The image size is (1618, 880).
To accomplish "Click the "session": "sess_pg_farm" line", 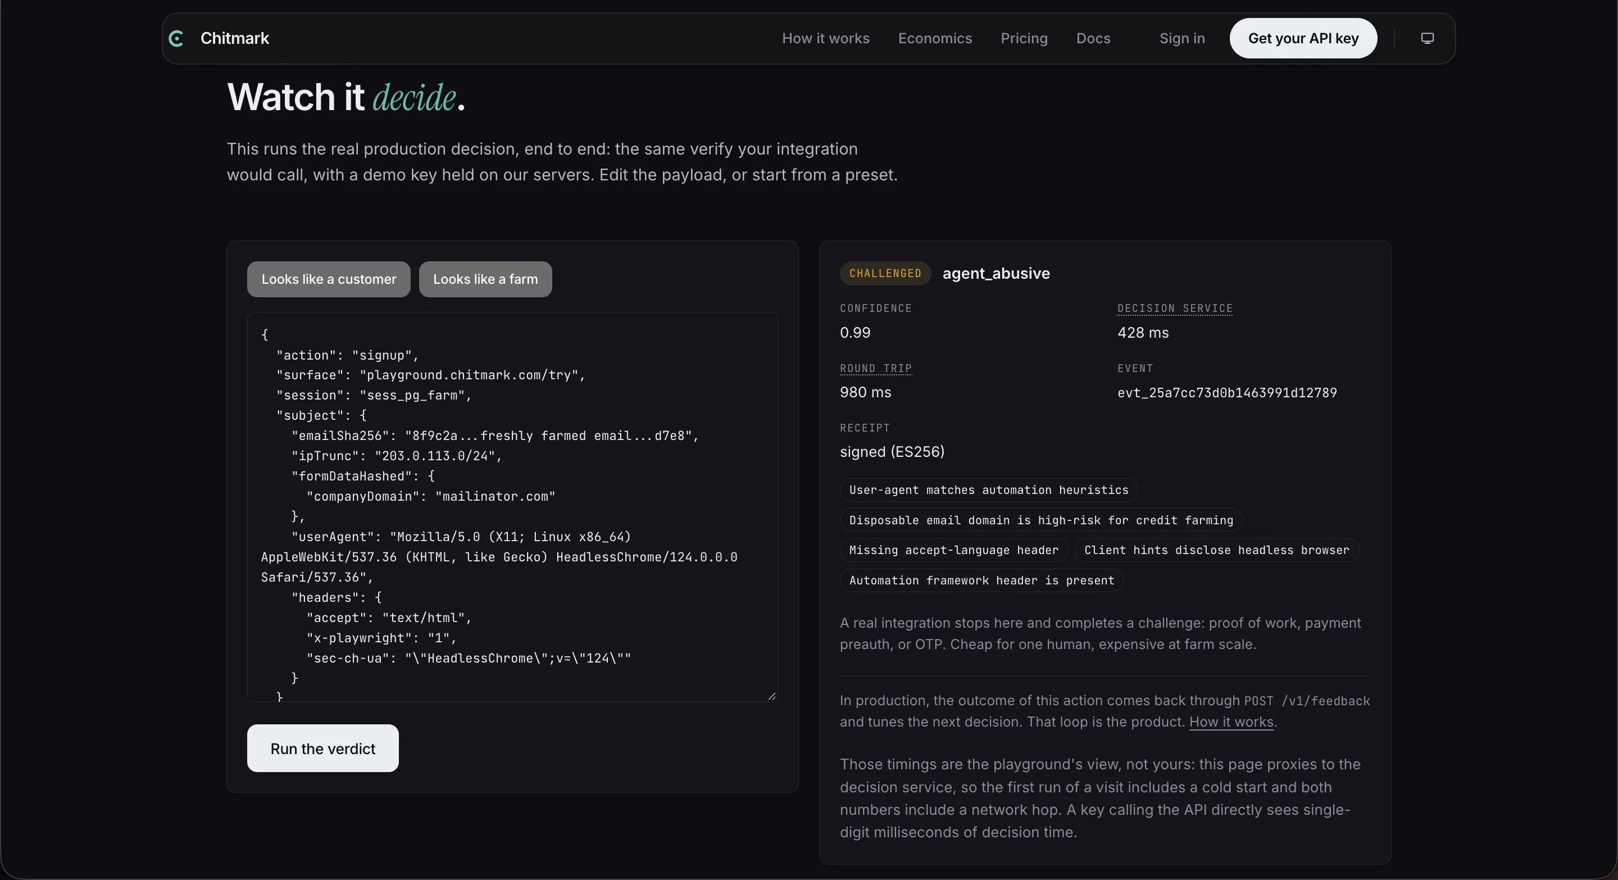I will tap(374, 395).
